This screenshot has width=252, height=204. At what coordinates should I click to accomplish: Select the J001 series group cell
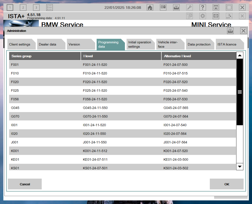pos(14,142)
